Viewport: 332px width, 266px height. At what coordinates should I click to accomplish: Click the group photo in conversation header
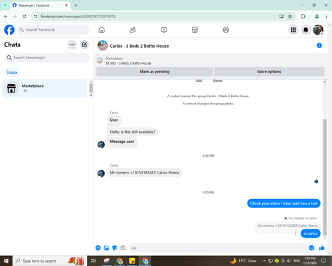tap(103, 45)
